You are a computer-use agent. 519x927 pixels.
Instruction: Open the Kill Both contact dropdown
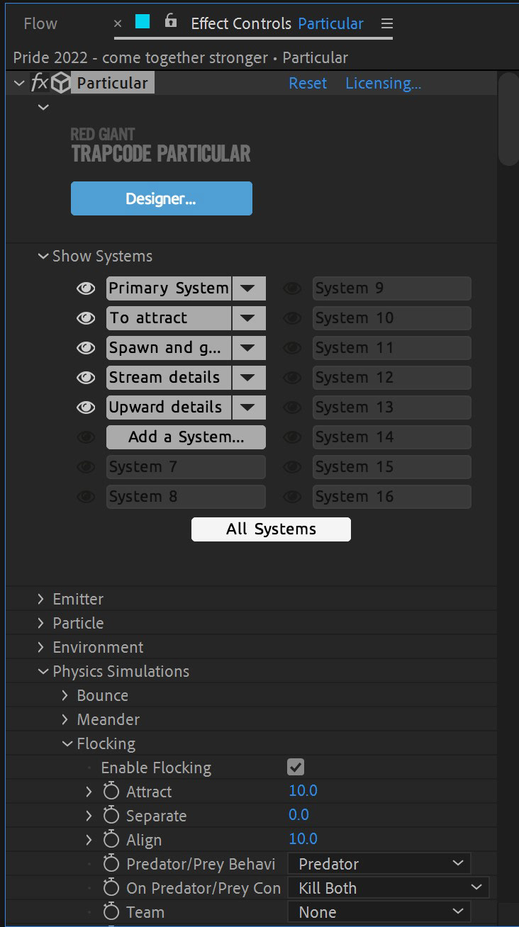[389, 888]
